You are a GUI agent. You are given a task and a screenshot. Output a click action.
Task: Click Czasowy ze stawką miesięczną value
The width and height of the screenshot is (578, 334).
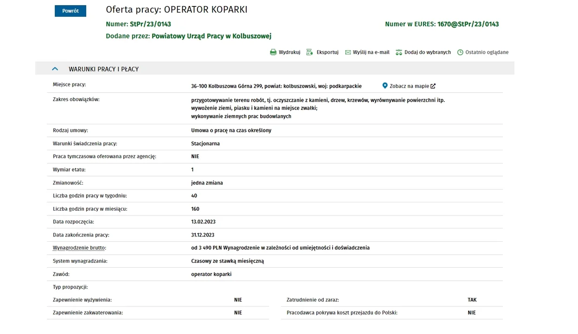tap(227, 261)
